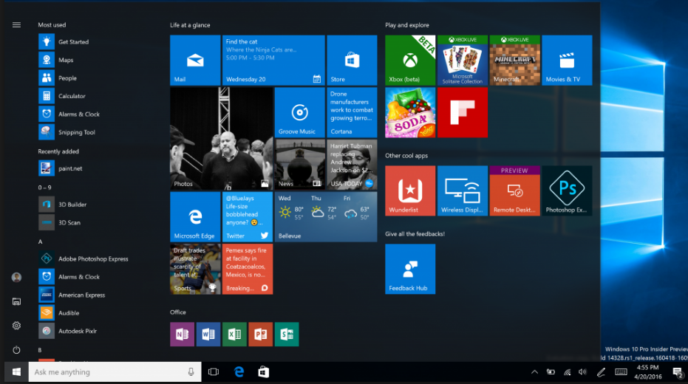The image size is (688, 384).
Task: Open File Explorer icon in Start sidebar
Action: (17, 301)
